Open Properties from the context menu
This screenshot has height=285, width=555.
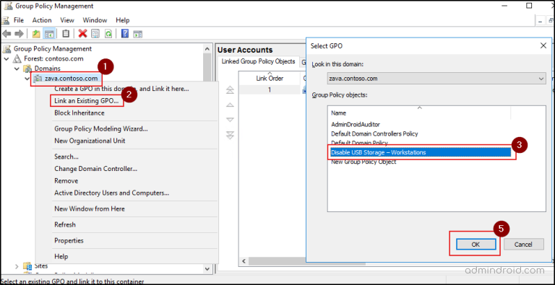click(x=69, y=241)
